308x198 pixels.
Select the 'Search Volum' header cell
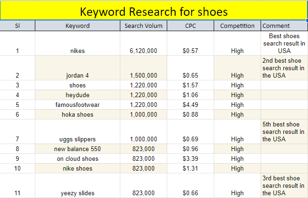tap(144, 26)
